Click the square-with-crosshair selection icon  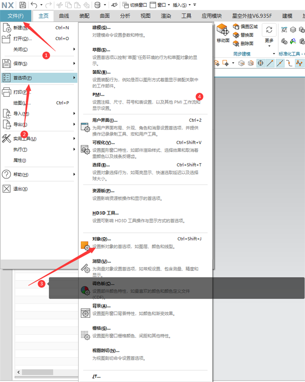(x=225, y=63)
